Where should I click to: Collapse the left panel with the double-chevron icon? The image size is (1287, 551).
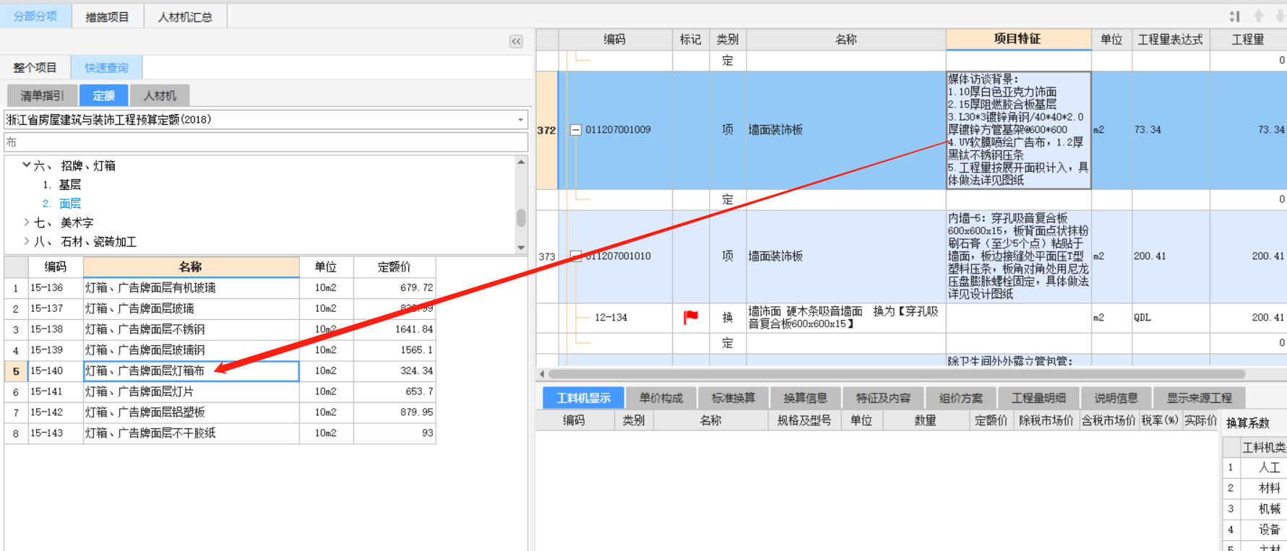516,41
